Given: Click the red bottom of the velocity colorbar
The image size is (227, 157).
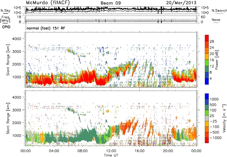Looking at the screenshot, I should tap(207, 140).
